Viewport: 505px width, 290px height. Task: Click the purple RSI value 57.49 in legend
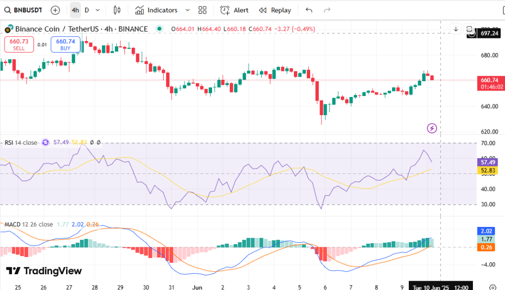[61, 142]
